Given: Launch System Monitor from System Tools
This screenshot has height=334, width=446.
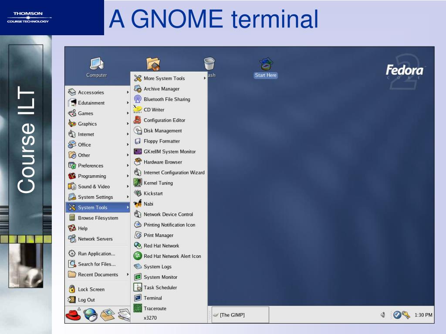Looking at the screenshot, I should (169, 277).
